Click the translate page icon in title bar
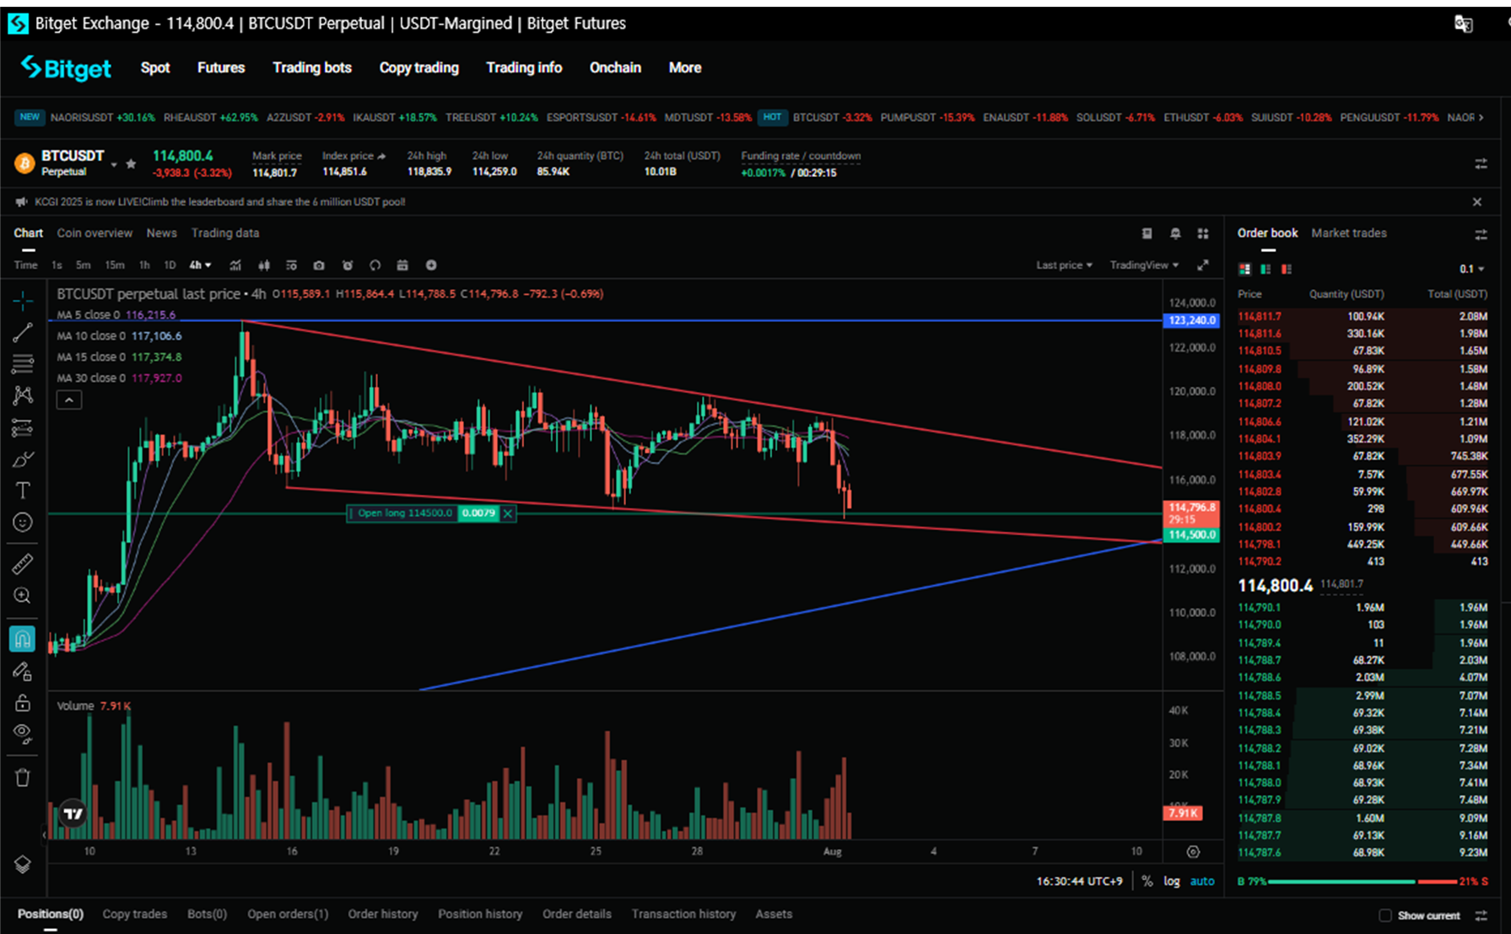This screenshot has height=934, width=1511. click(x=1464, y=24)
